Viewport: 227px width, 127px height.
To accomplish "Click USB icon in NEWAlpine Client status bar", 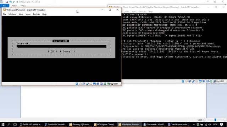I will click(x=193, y=81).
